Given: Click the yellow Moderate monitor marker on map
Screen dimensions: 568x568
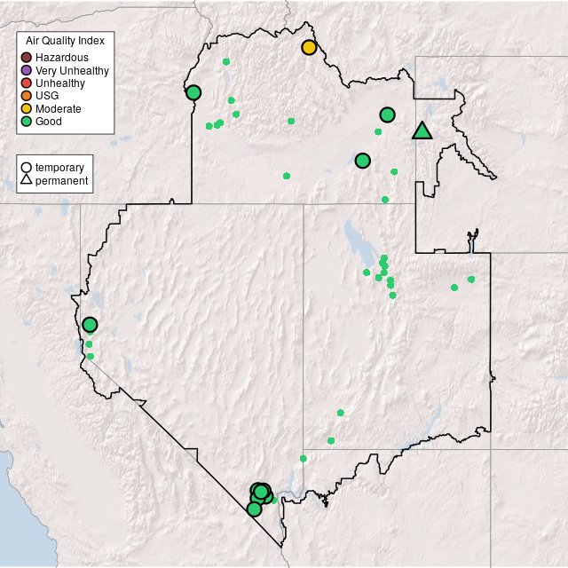Looking at the screenshot, I should coord(309,47).
